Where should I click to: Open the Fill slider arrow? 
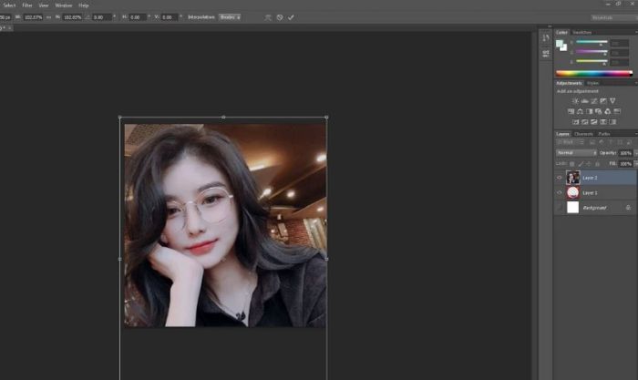[x=636, y=164]
